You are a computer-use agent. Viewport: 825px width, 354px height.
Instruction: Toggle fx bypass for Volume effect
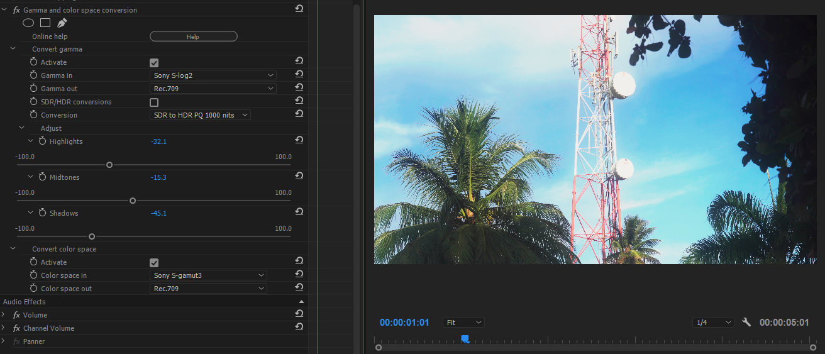tap(16, 315)
